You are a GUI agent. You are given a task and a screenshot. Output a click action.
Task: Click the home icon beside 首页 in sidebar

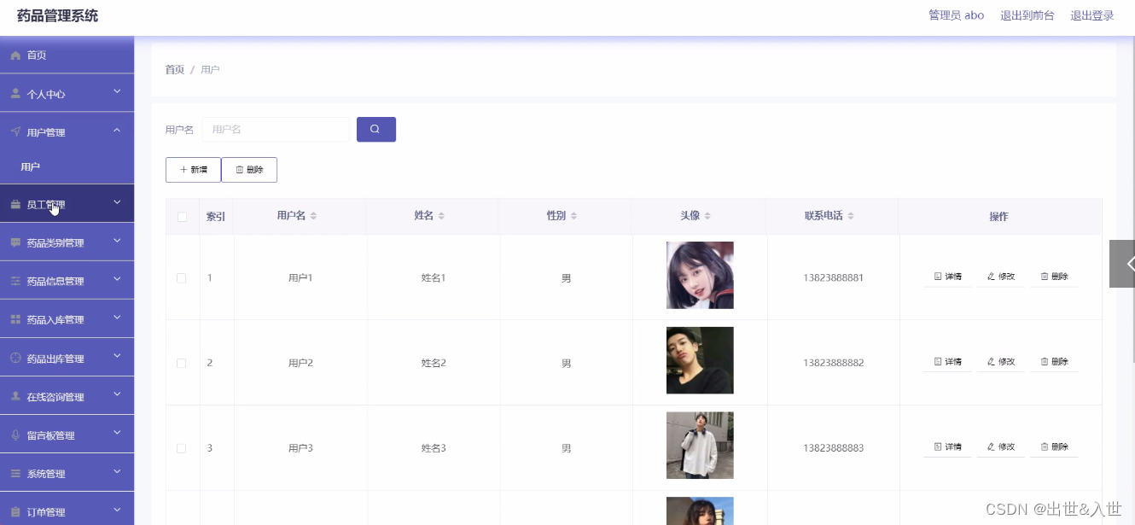[15, 55]
